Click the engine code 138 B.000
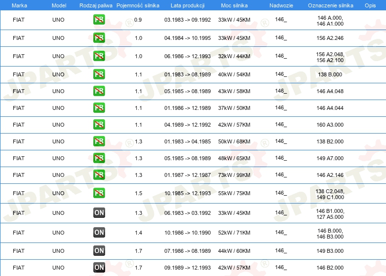386x276 pixels. (x=330, y=74)
